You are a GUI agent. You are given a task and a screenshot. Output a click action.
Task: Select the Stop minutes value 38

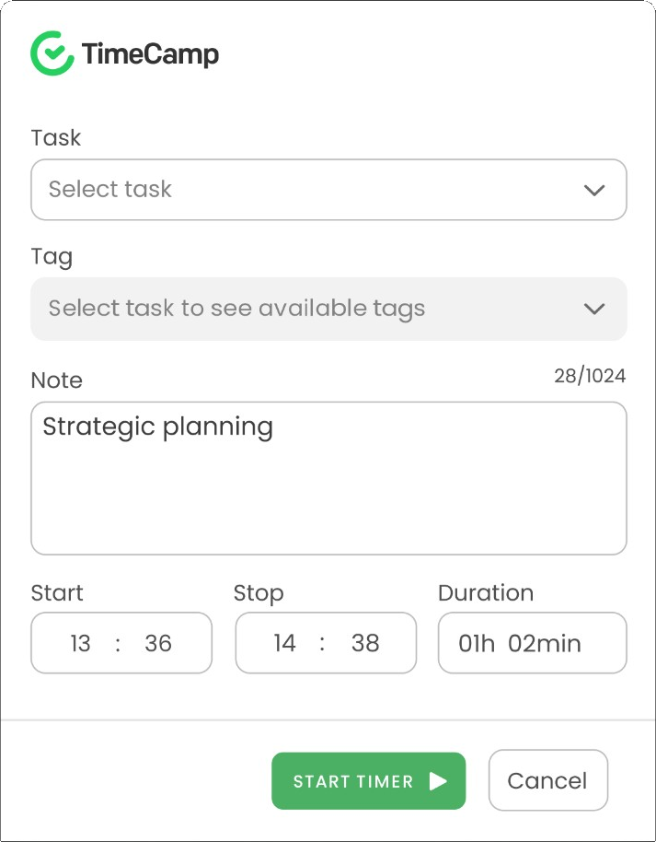[x=365, y=643]
